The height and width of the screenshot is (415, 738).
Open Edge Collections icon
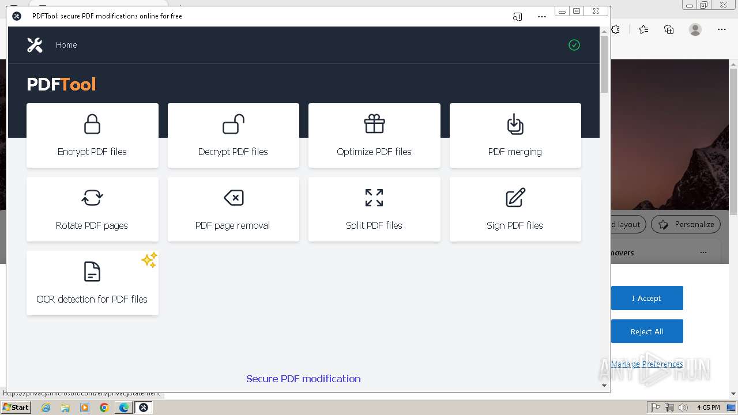(669, 29)
